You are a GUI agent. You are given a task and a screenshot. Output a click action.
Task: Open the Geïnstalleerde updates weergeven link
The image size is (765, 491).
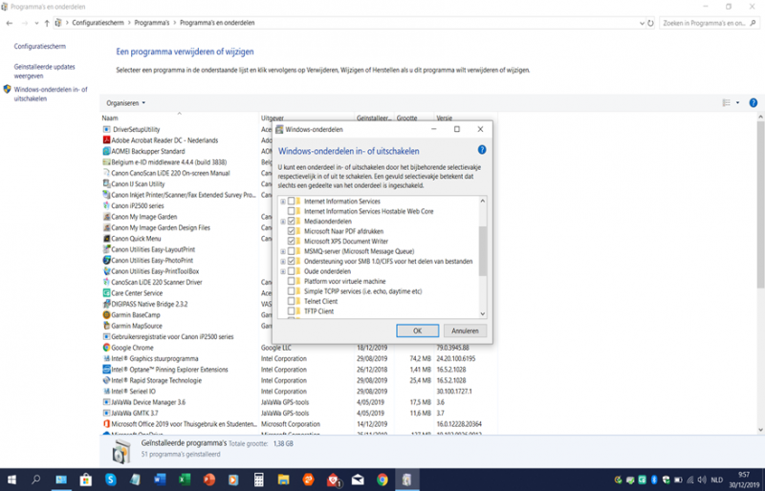click(44, 72)
